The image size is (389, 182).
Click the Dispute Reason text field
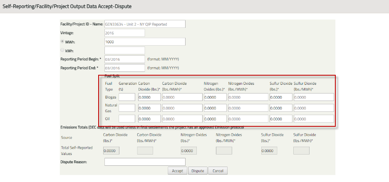coord(145,162)
